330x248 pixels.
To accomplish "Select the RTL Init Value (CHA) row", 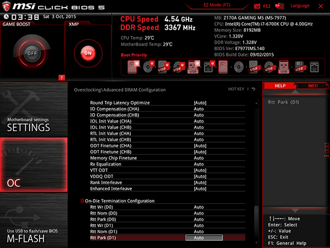I will (168, 133).
